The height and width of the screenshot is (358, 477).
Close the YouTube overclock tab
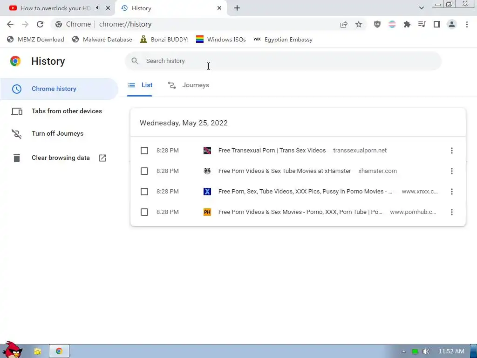coord(108,8)
